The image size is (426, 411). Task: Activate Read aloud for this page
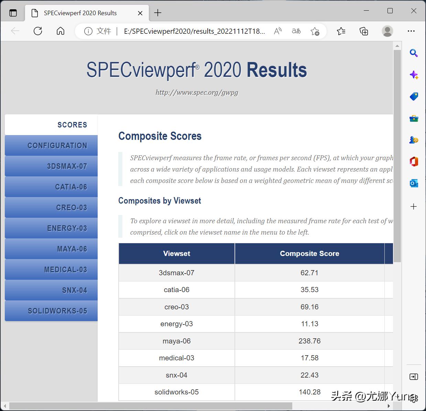click(277, 31)
